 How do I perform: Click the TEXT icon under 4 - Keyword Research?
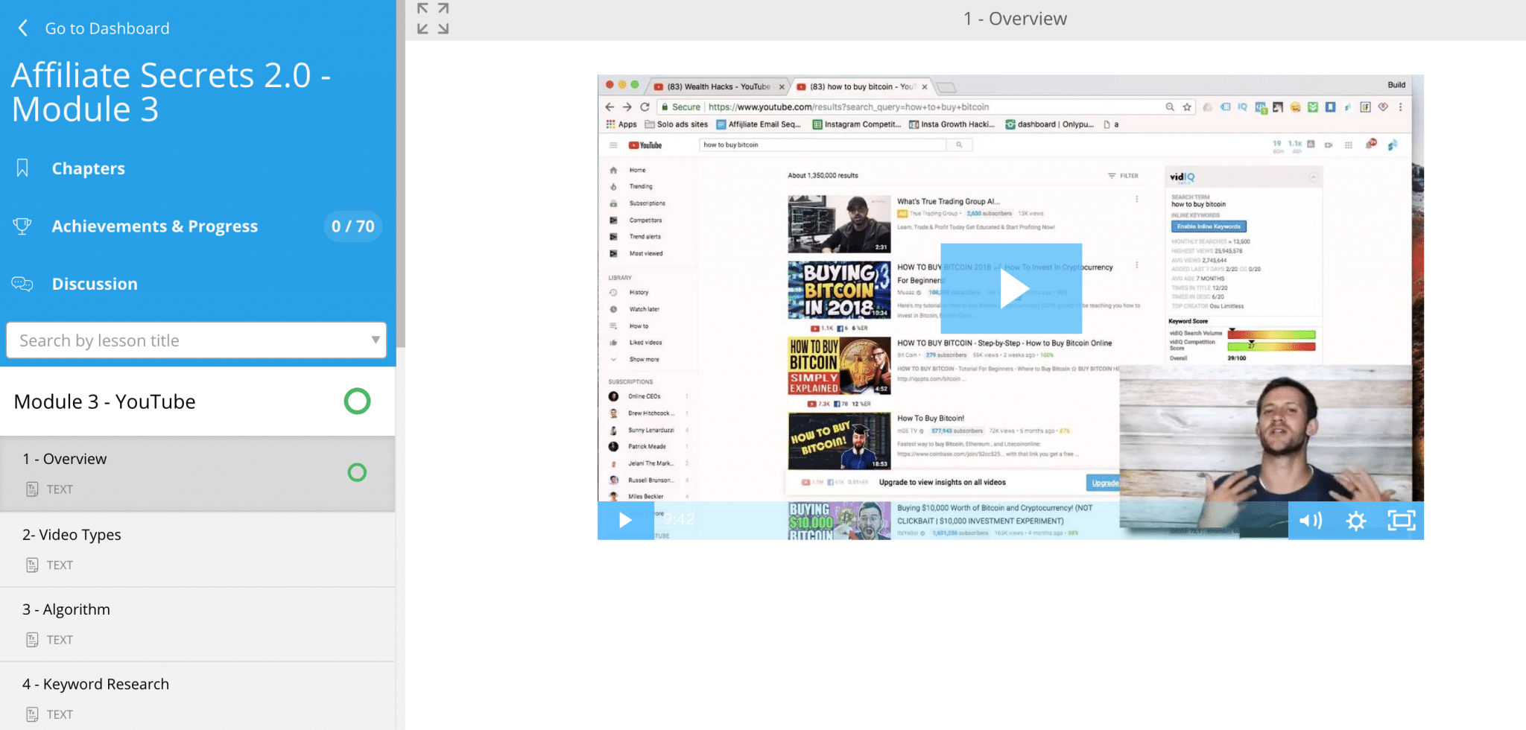point(32,714)
